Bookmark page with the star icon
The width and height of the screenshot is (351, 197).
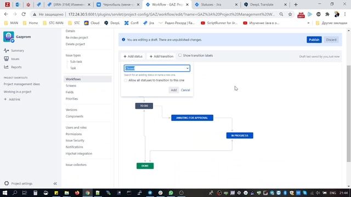pyautogui.click(x=290, y=14)
